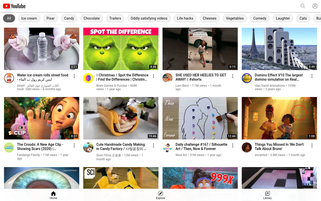Open the account profile icon
Viewport: 321px width, 201px height.
pyautogui.click(x=315, y=6)
